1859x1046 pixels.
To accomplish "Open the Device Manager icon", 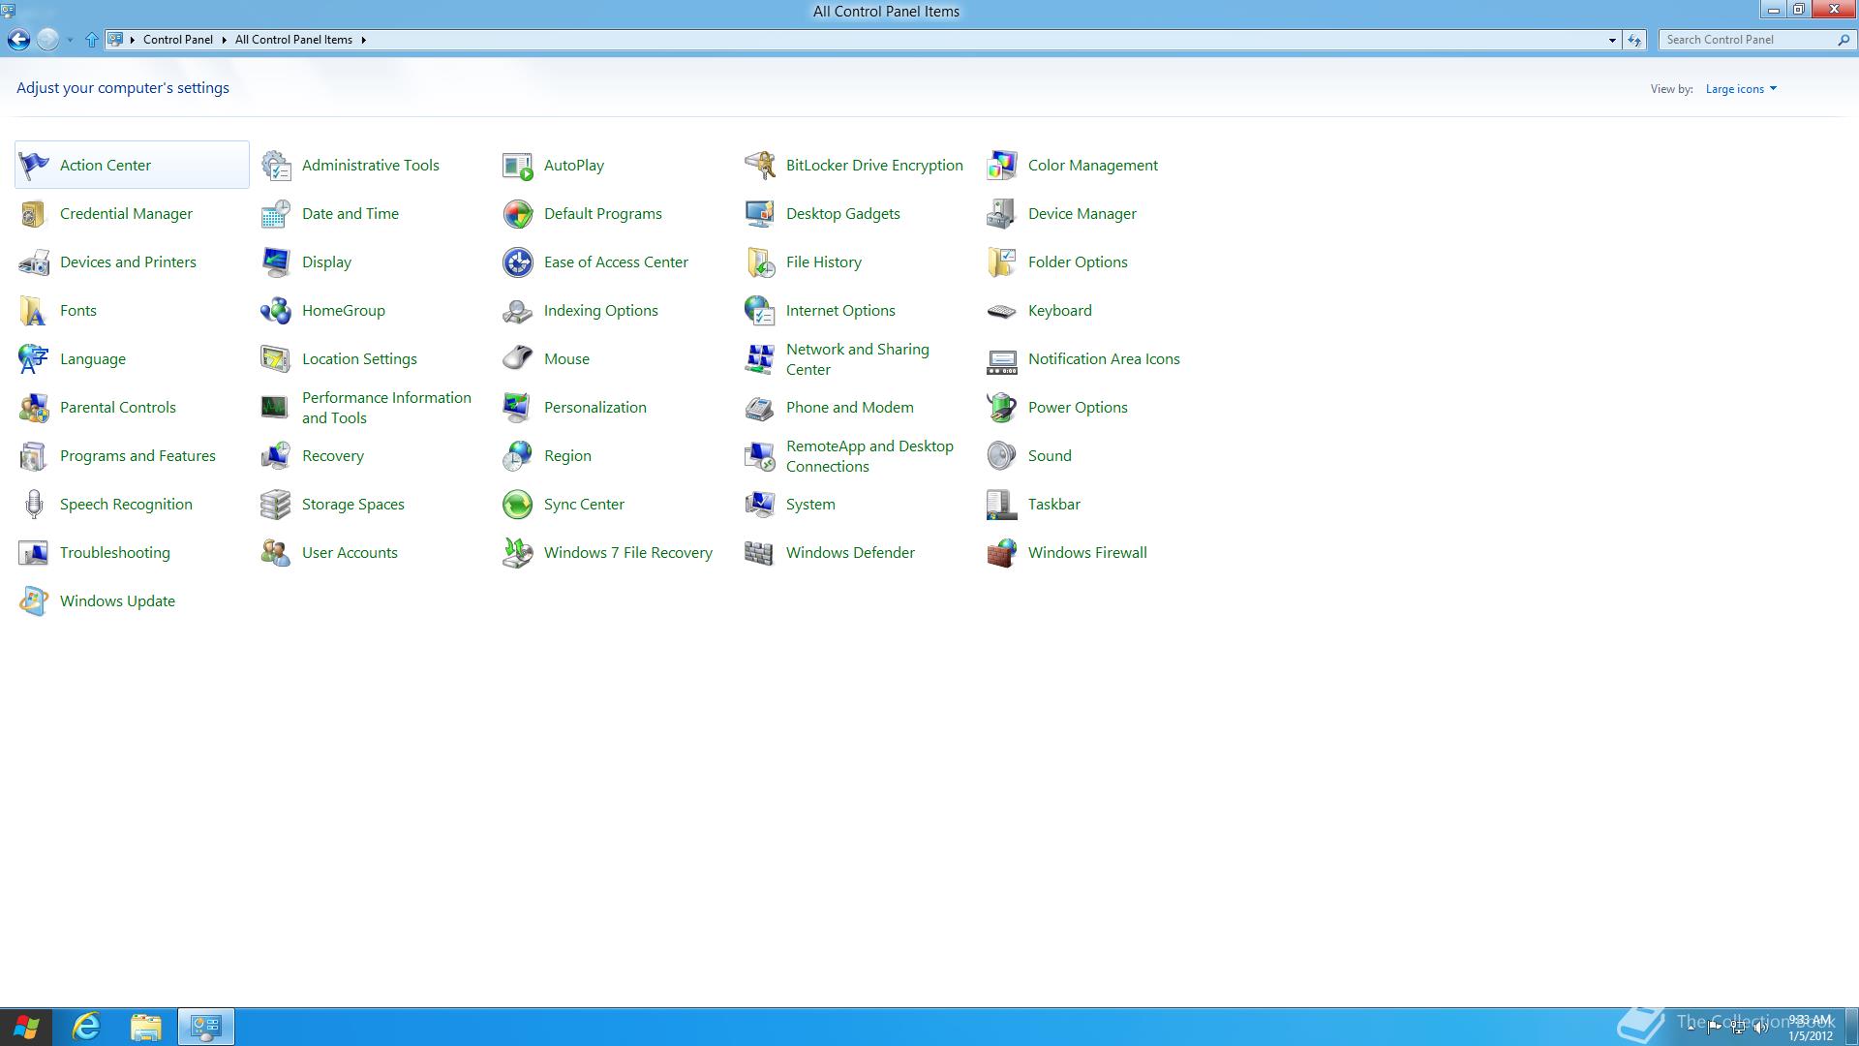I will point(1002,214).
